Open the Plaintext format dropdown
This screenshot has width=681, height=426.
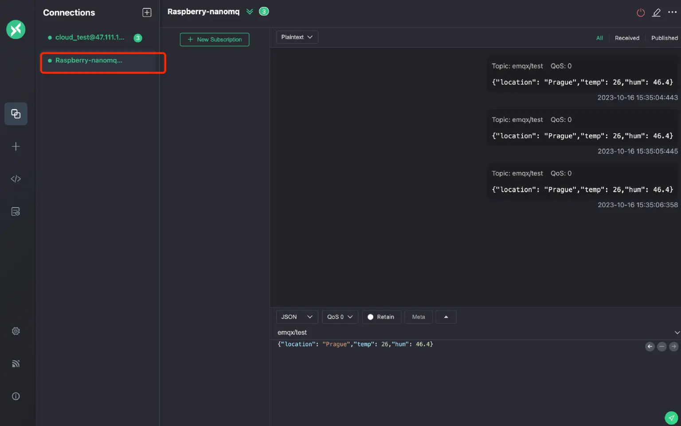(x=297, y=37)
